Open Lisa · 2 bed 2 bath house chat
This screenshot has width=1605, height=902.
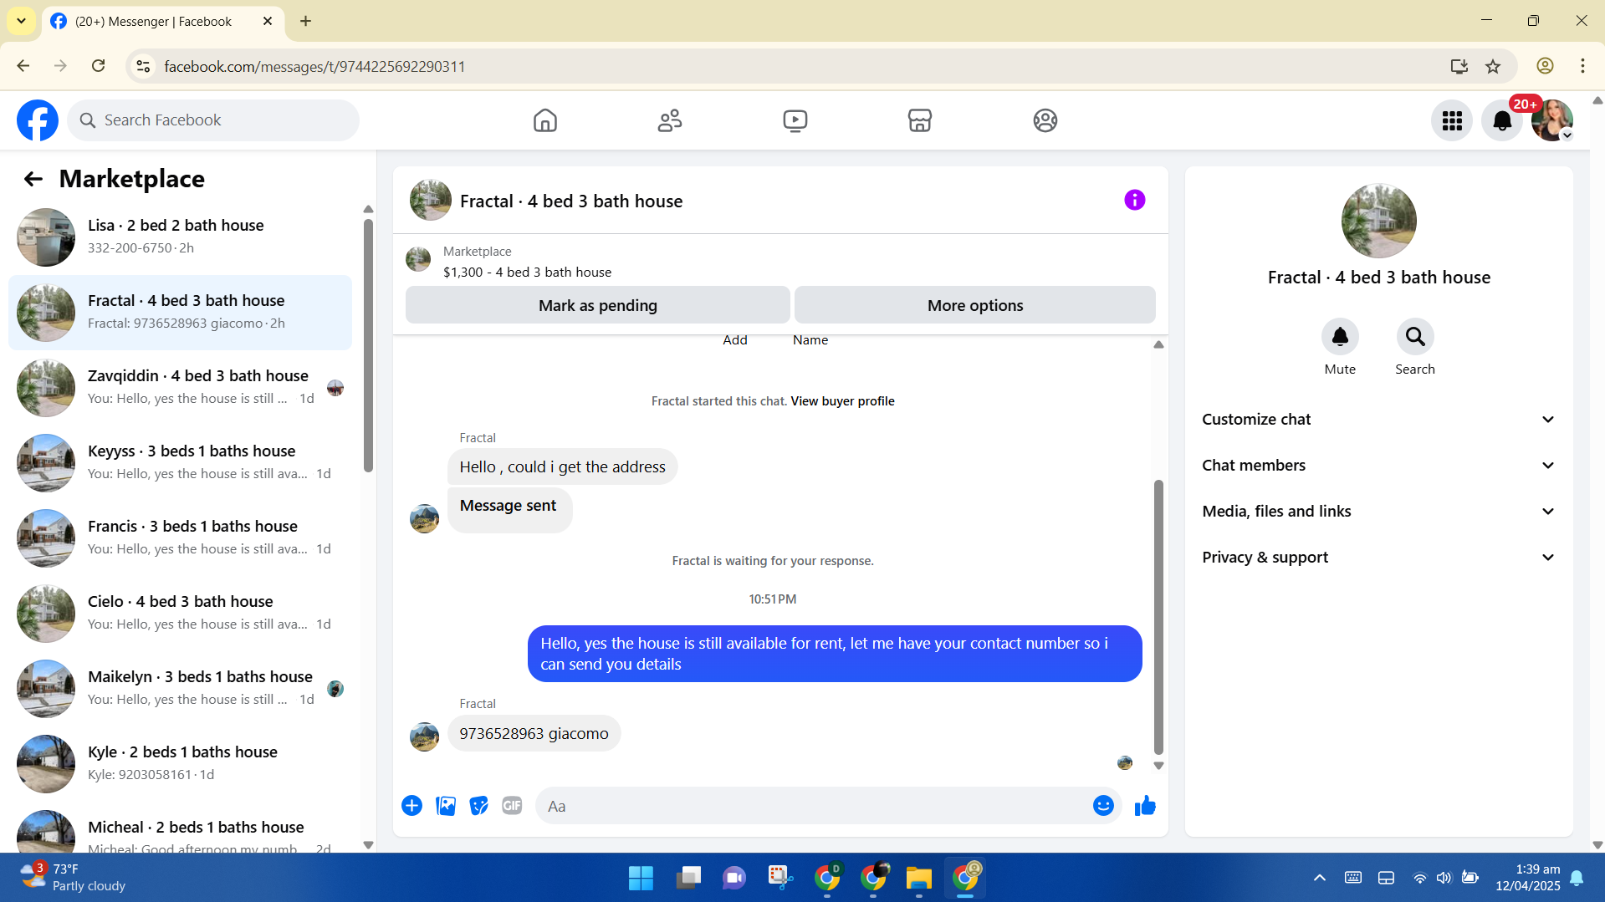click(x=180, y=237)
